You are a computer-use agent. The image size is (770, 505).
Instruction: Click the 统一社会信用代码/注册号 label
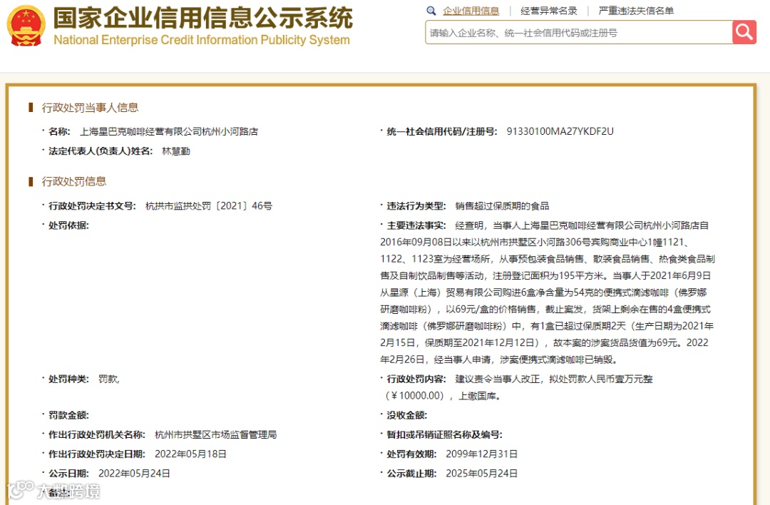click(x=442, y=132)
